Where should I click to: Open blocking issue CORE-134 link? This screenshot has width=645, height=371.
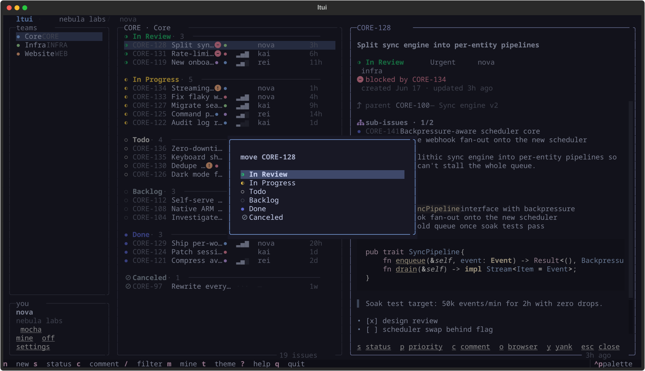coord(429,80)
